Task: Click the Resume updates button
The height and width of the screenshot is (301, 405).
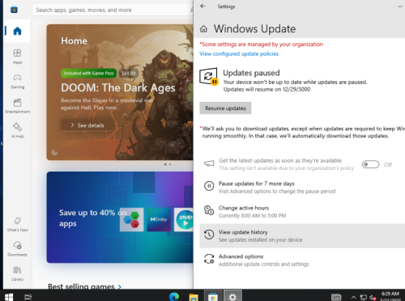Action: [x=225, y=108]
